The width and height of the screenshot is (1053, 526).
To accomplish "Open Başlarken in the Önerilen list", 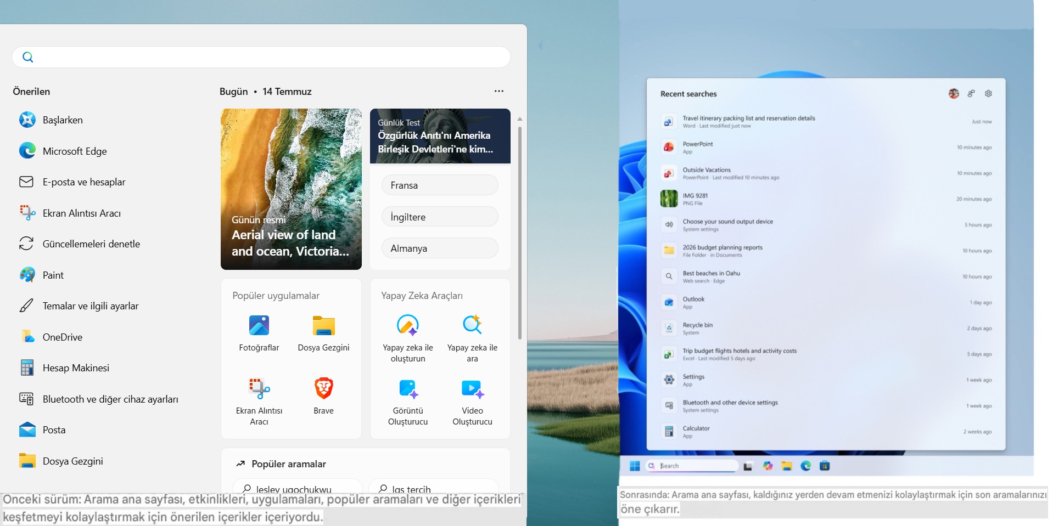I will pyautogui.click(x=51, y=120).
